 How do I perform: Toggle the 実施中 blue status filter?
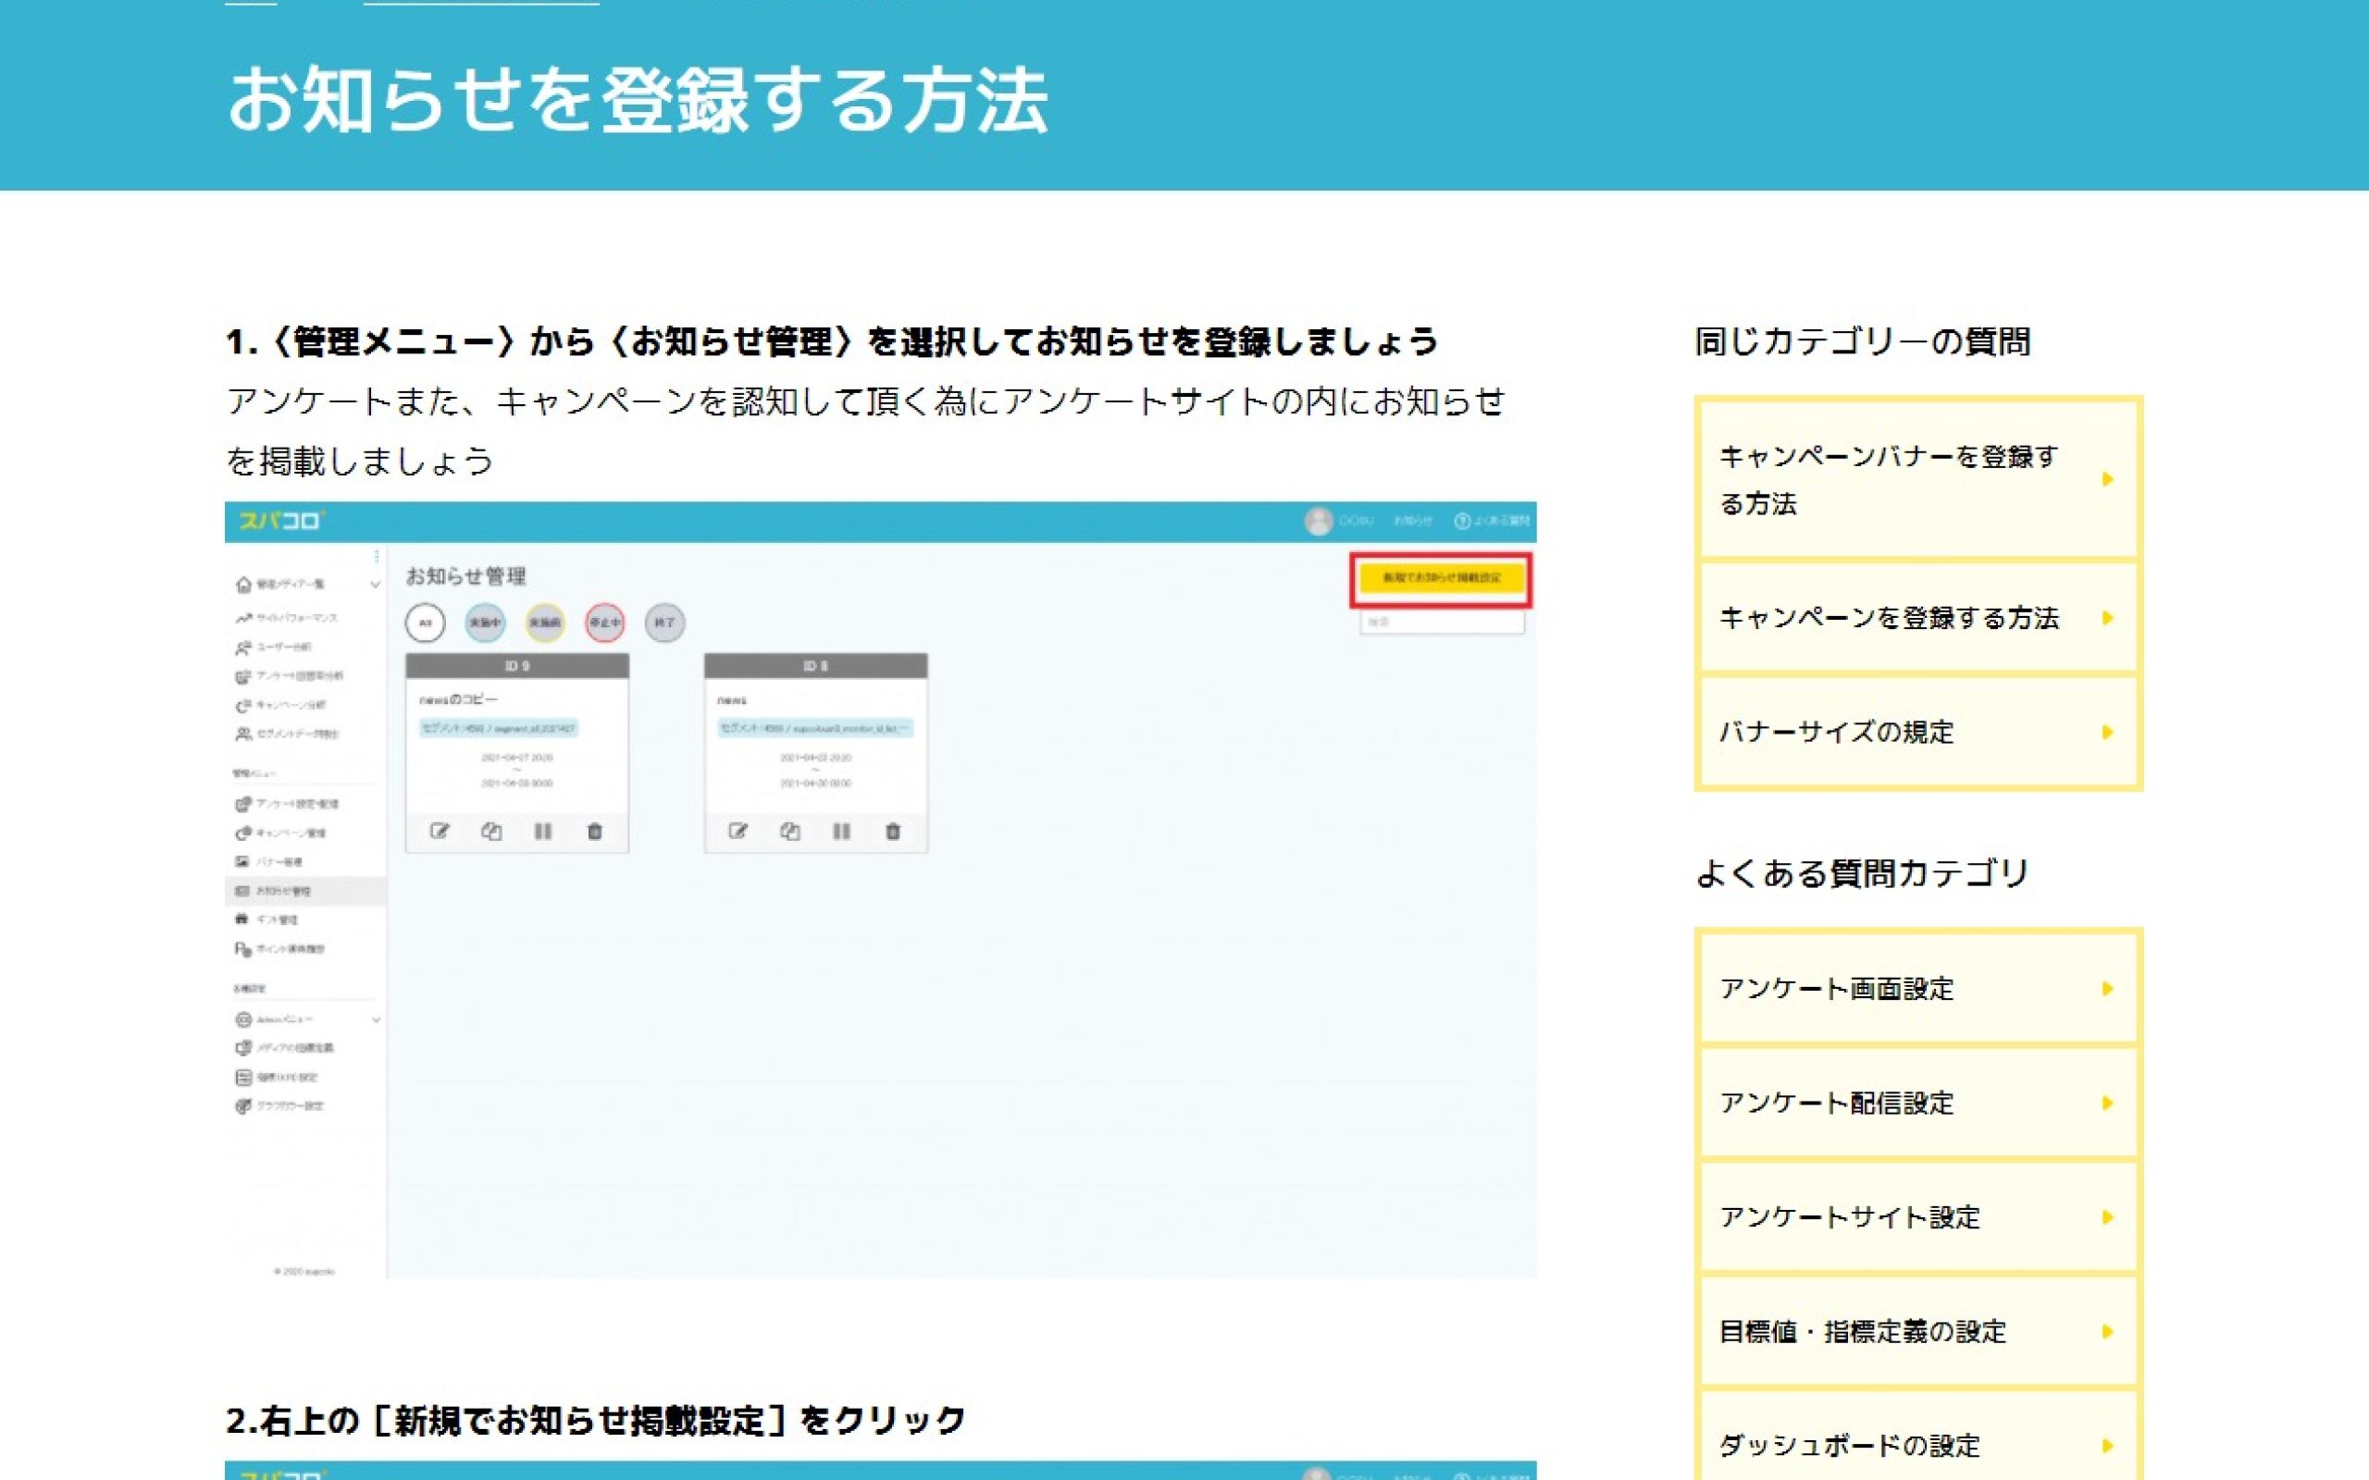(485, 623)
